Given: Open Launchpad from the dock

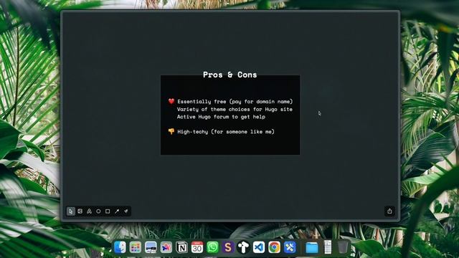Looking at the screenshot, I should [x=136, y=247].
